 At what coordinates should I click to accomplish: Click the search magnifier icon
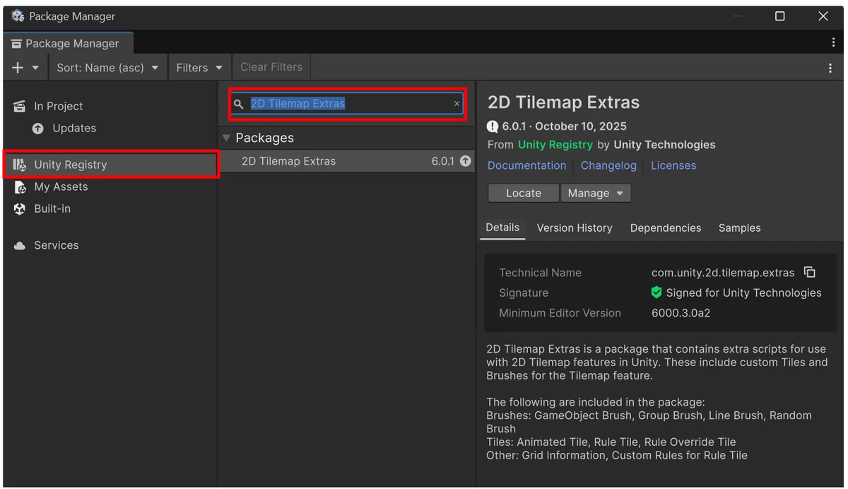(x=239, y=104)
